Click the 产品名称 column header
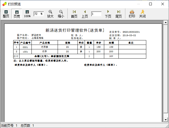Image resolution: width=169 pixels, height=128 pixels. (x=45, y=43)
